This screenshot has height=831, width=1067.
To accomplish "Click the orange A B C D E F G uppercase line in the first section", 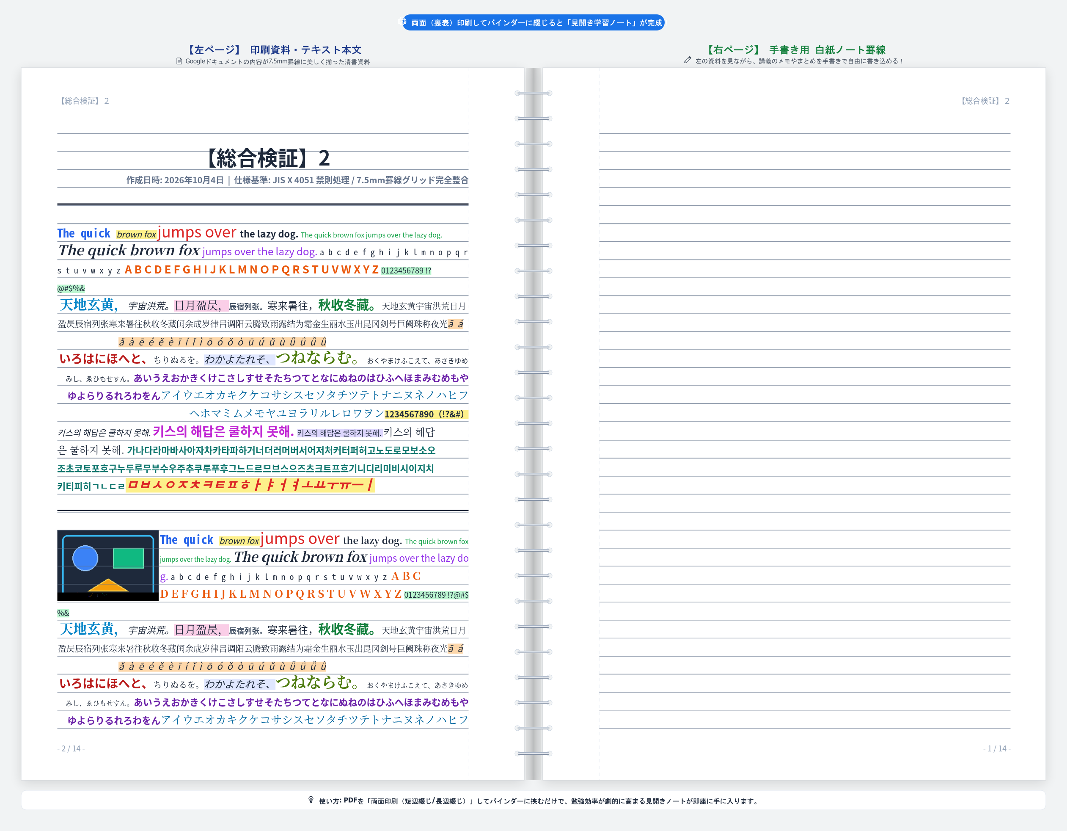I will click(252, 270).
